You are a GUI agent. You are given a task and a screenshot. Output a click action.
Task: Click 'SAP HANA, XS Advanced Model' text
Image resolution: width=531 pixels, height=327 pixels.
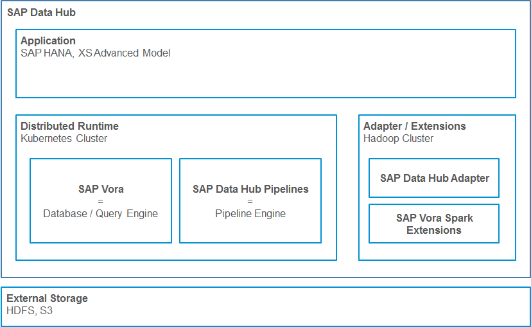(96, 53)
